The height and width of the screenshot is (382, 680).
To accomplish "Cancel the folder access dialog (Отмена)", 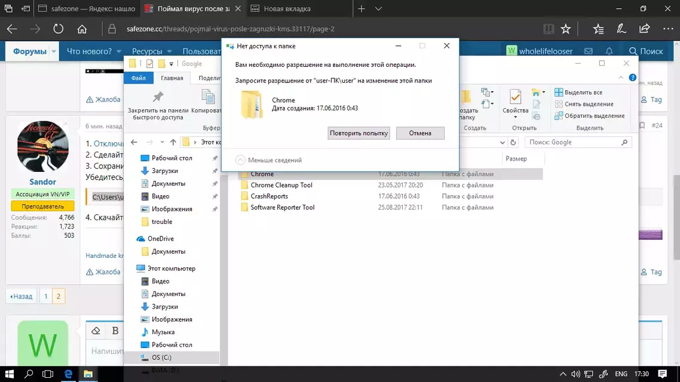I will coord(420,133).
